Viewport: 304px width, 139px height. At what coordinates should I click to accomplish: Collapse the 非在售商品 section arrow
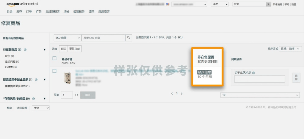(44, 50)
